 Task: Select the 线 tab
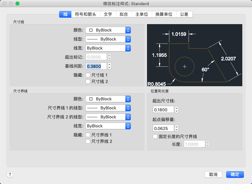[x=65, y=14]
